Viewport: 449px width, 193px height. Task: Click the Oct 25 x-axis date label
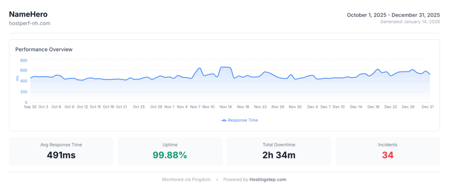[x=139, y=107]
